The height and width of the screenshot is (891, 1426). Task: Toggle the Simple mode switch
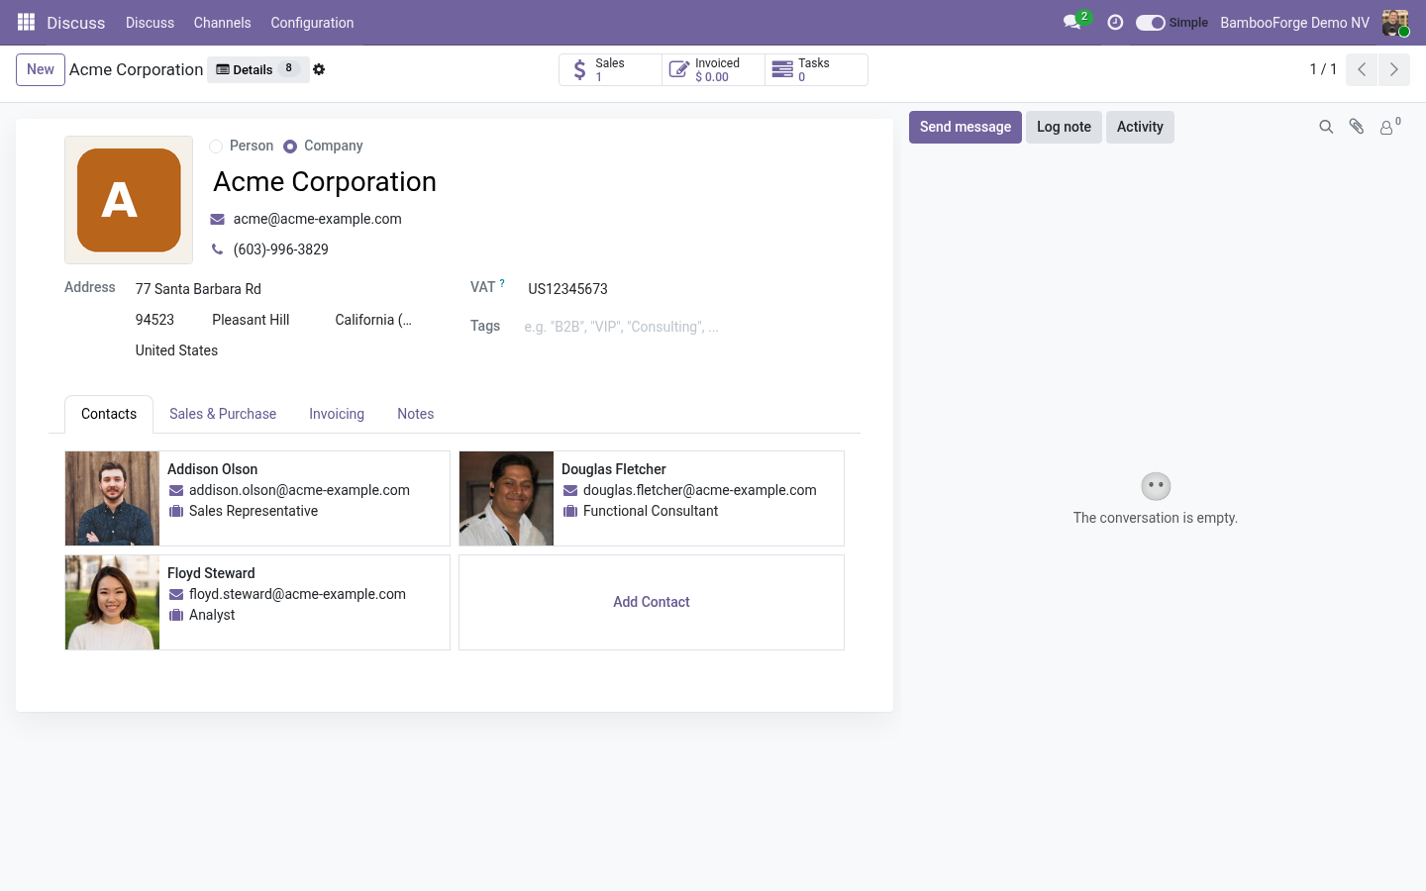(x=1150, y=22)
